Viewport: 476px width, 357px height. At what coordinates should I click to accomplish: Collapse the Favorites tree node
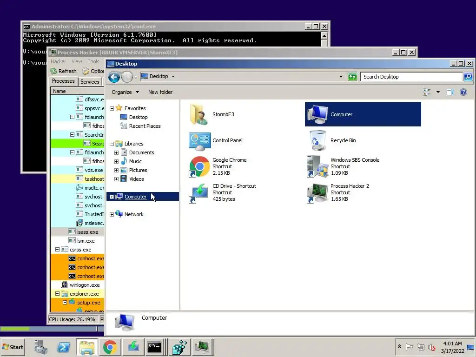coord(112,108)
